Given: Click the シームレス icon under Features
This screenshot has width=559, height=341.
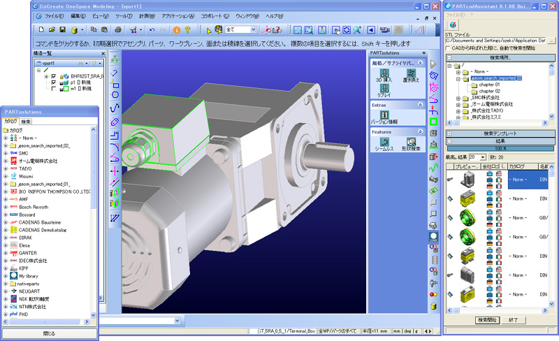Looking at the screenshot, I should [x=384, y=140].
